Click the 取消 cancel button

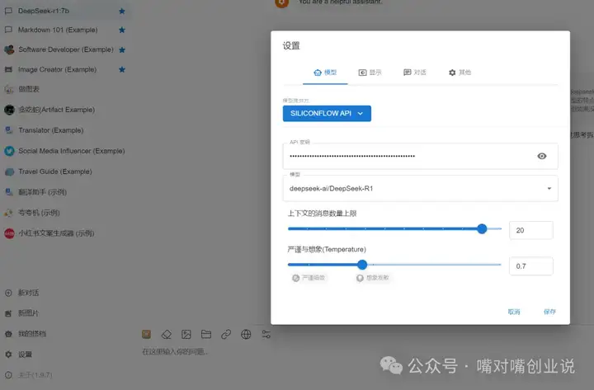click(x=514, y=312)
